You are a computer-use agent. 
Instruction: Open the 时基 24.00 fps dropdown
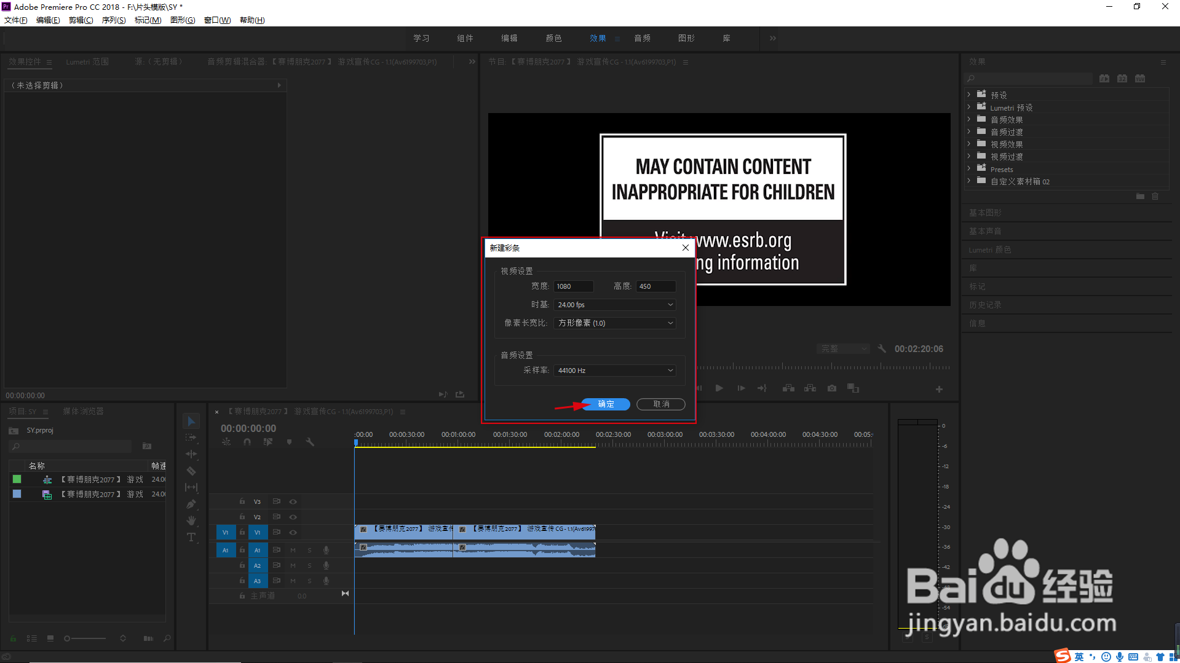(614, 305)
